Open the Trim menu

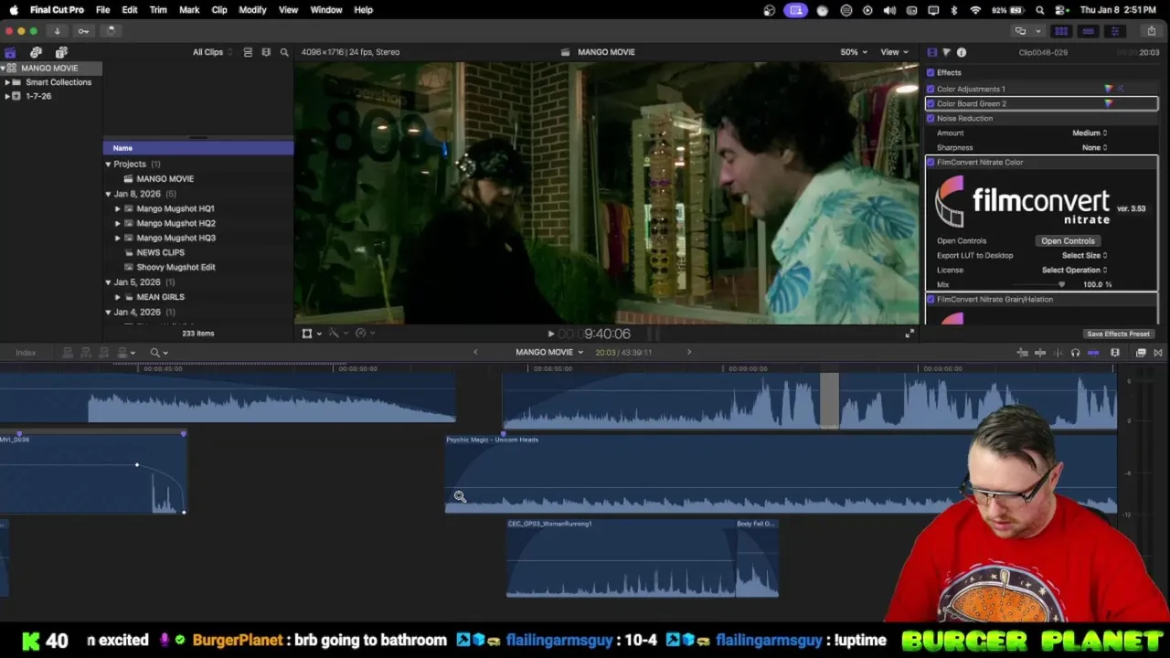pyautogui.click(x=158, y=10)
